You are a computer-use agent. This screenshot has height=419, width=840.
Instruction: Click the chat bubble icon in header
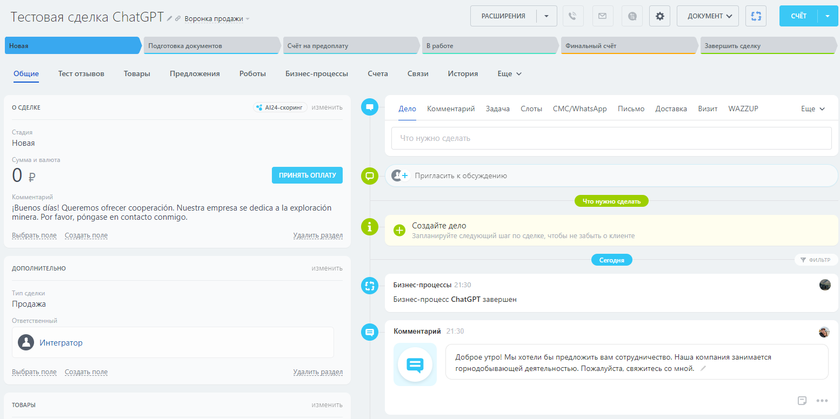coord(632,16)
